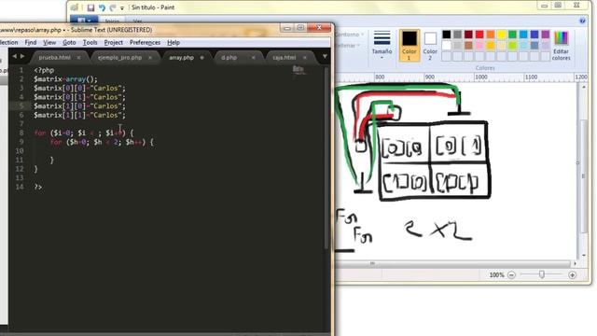Open the Help menu in Sublime Text
The width and height of the screenshot is (597, 336).
[174, 43]
